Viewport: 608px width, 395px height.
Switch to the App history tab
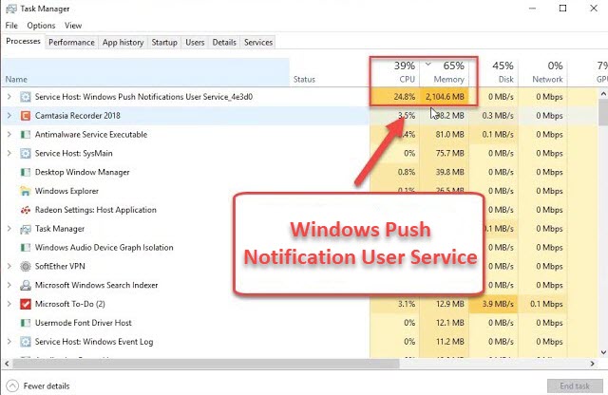pos(123,42)
